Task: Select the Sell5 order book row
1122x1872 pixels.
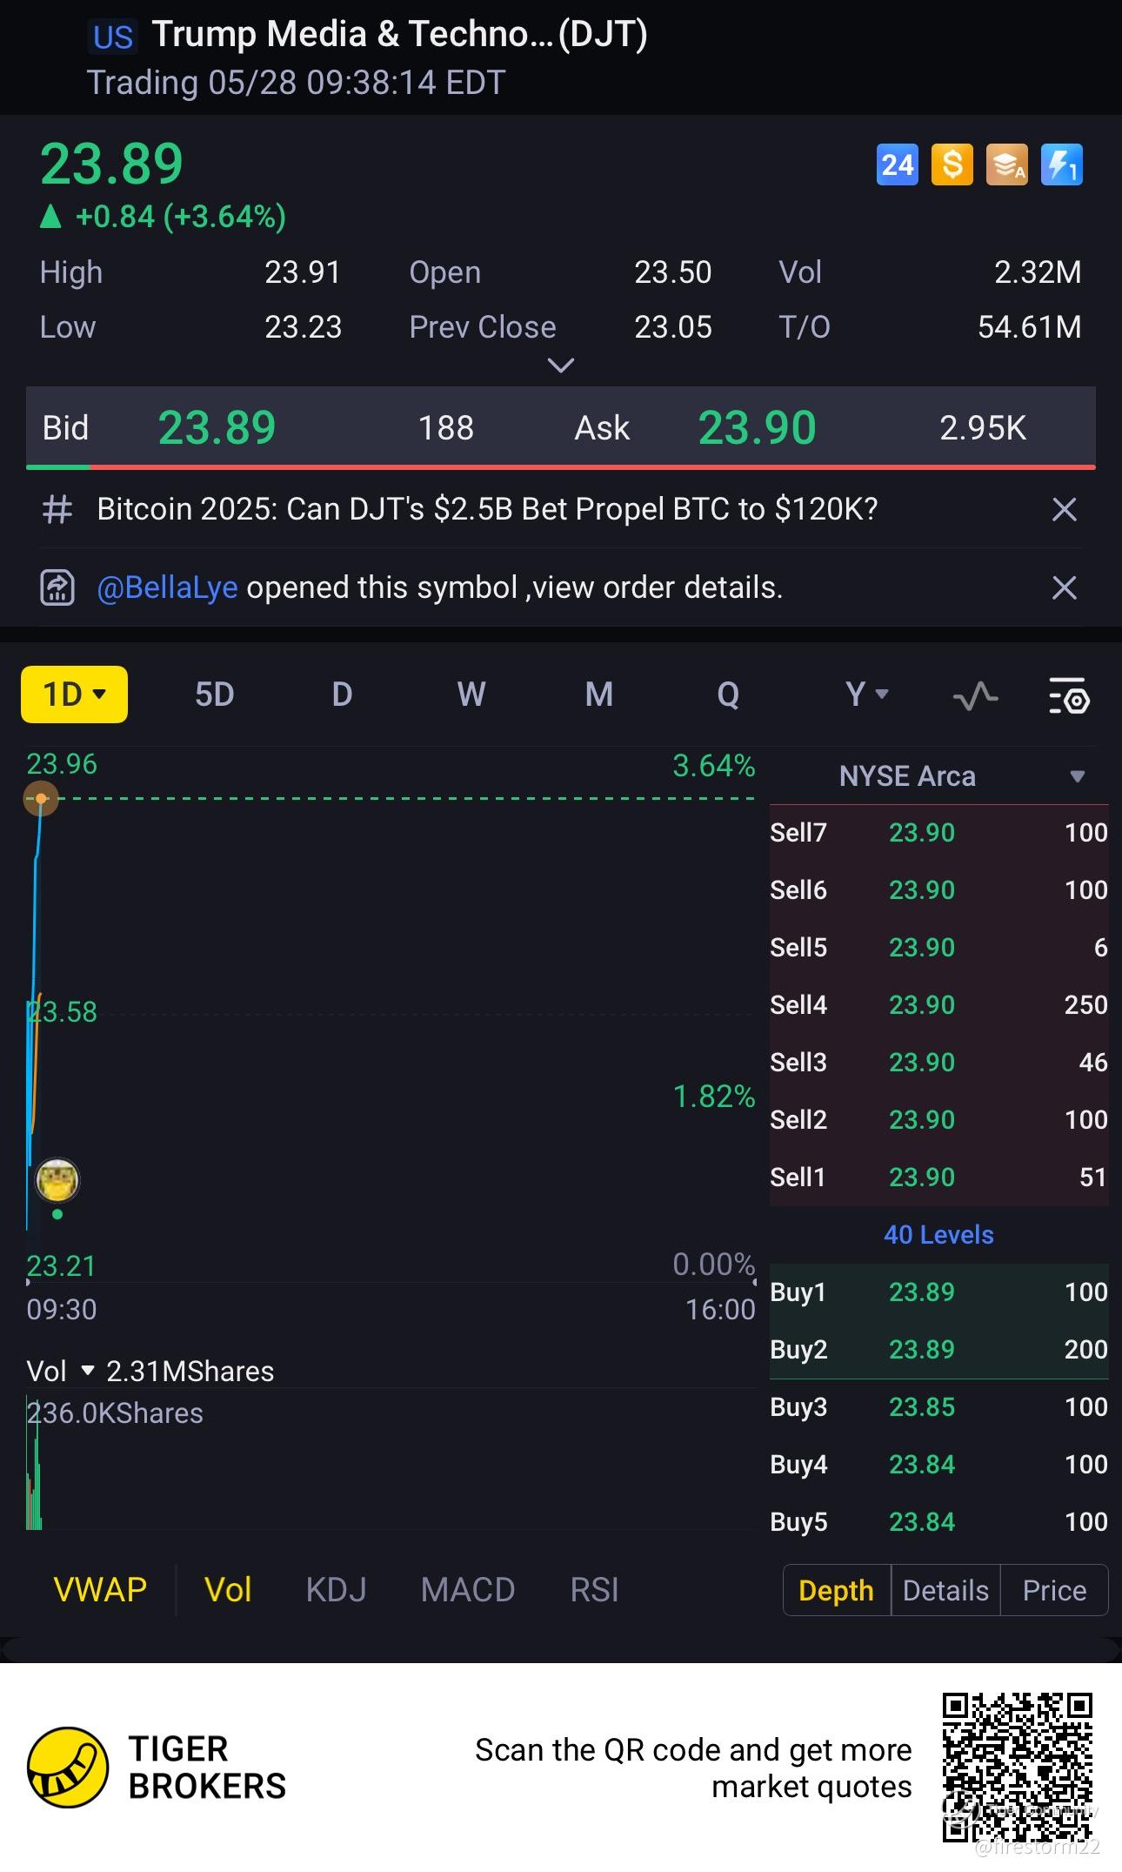Action: (939, 948)
